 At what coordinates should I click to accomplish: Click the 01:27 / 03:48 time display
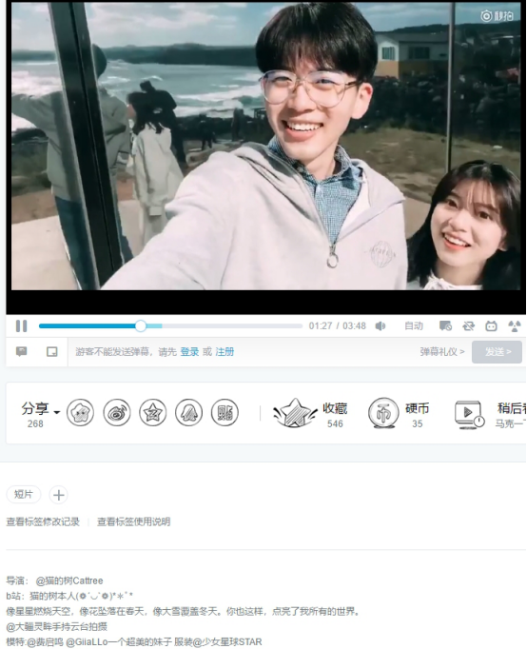(x=337, y=325)
